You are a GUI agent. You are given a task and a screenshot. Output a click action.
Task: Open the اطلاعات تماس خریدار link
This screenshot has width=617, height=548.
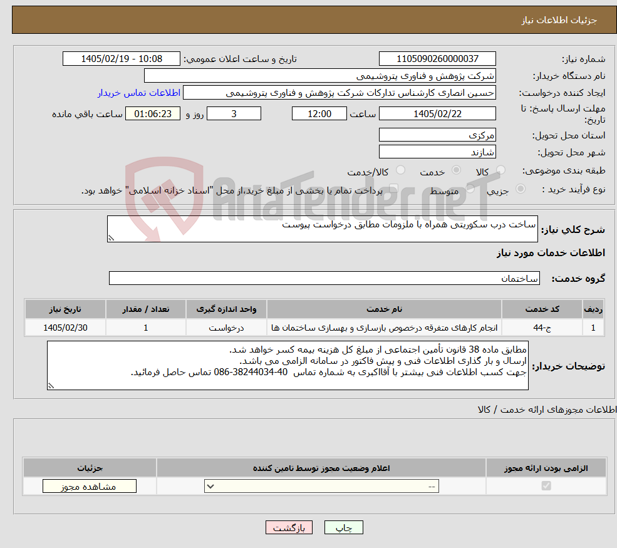pos(139,93)
